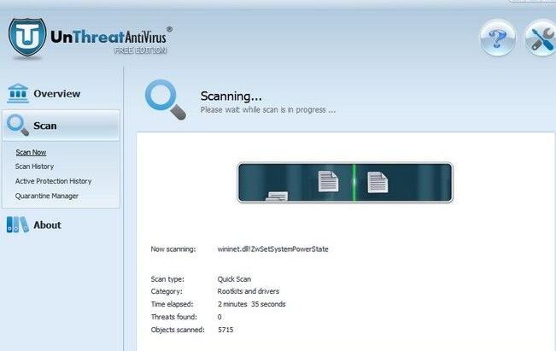This screenshot has width=556, height=351.
Task: Open the Overview section
Action: coord(56,94)
